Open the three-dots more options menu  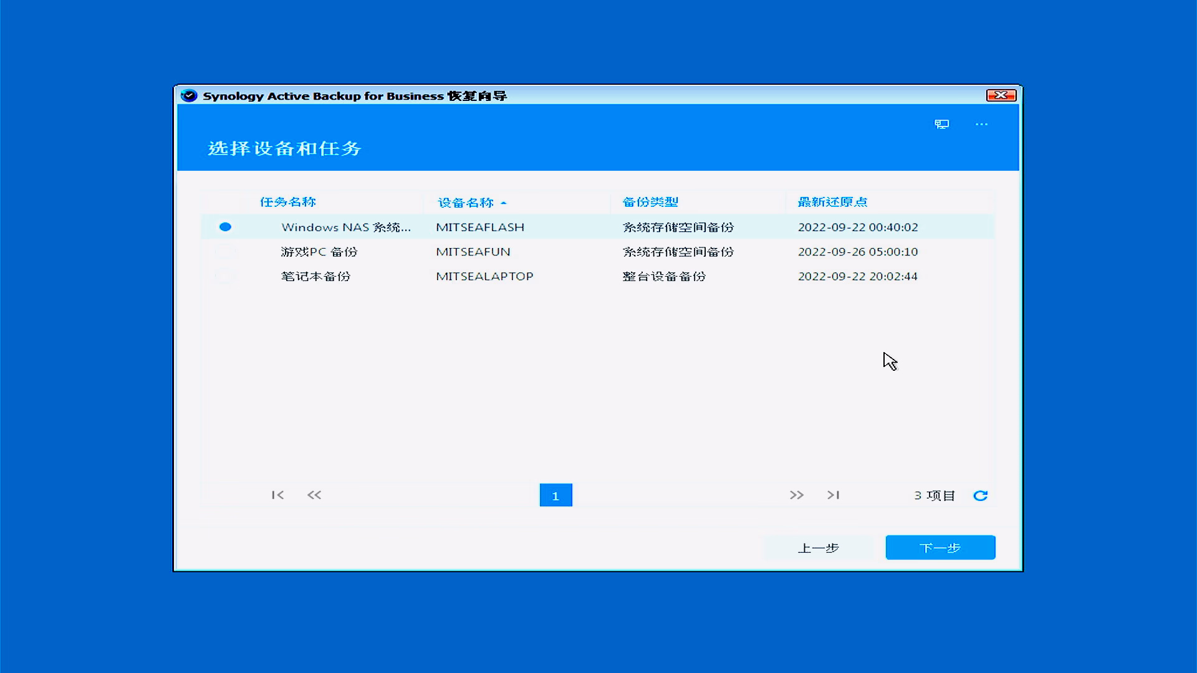[981, 124]
